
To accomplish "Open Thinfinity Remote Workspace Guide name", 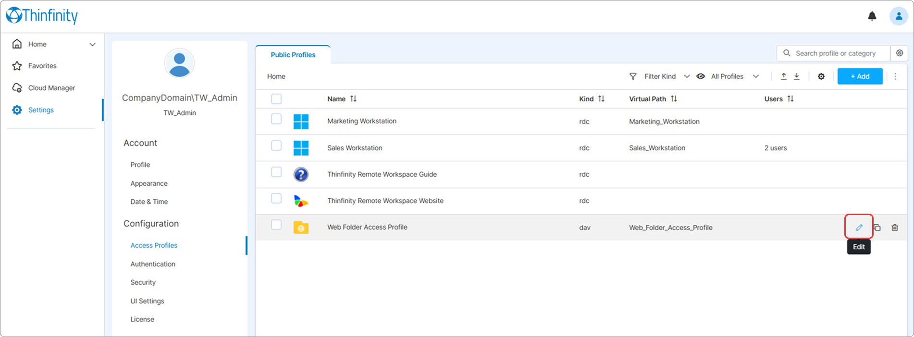I will tap(382, 174).
